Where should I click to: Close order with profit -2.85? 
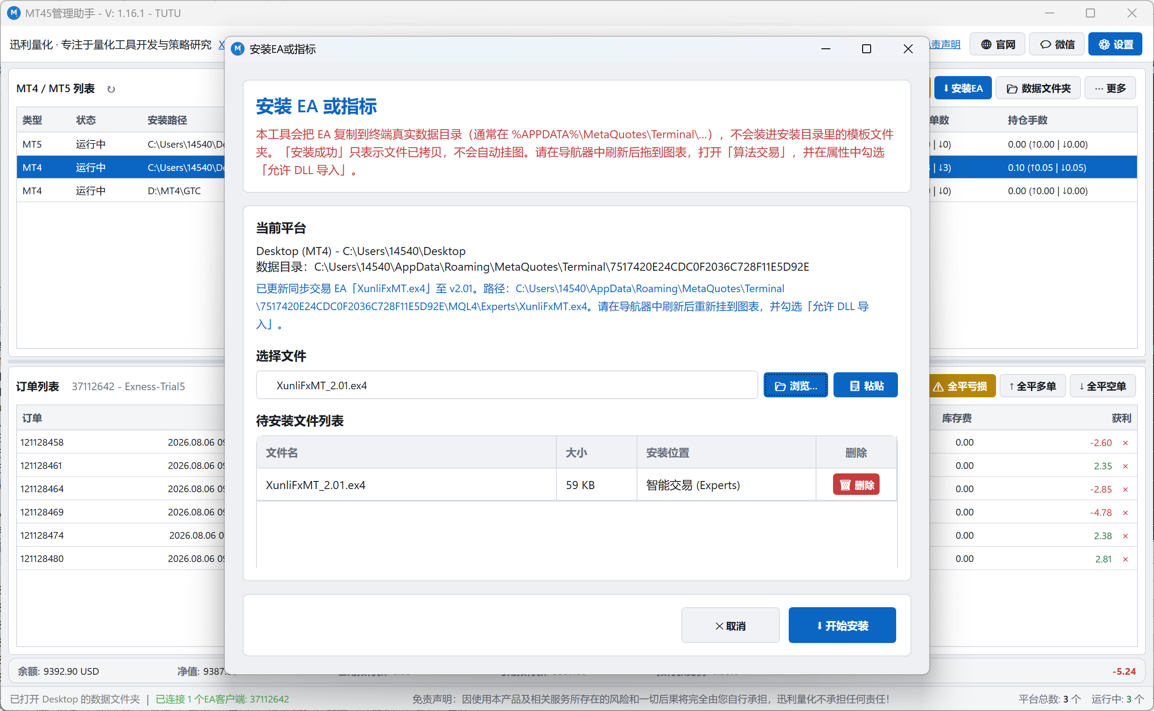pyautogui.click(x=1125, y=489)
